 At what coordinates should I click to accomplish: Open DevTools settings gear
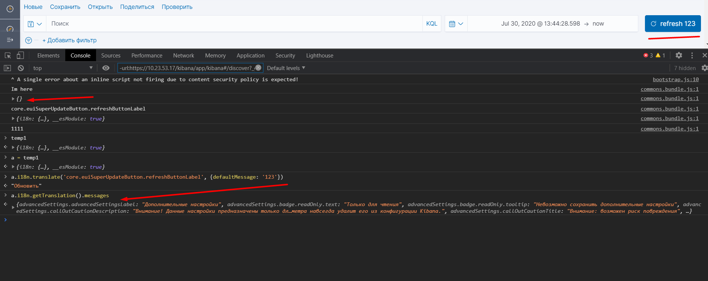679,55
